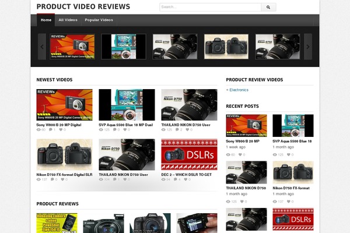Viewport: 350px width, 233px height.
Task: Click comment icon under Nikon D750 FX-format Digital SLR
Action: [x=52, y=179]
